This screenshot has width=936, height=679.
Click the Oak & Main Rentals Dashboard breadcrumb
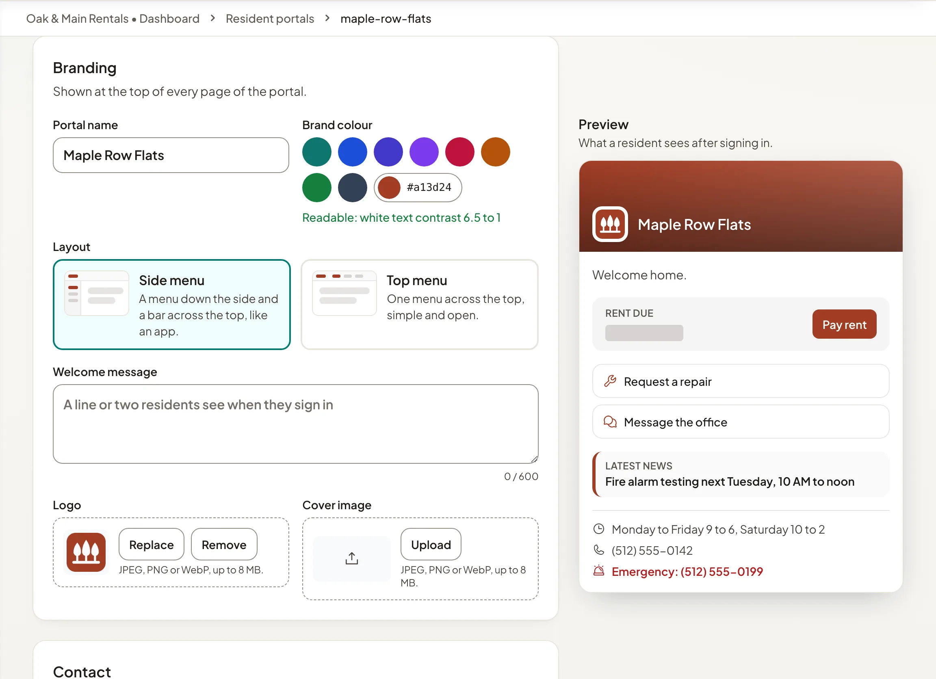(x=113, y=19)
